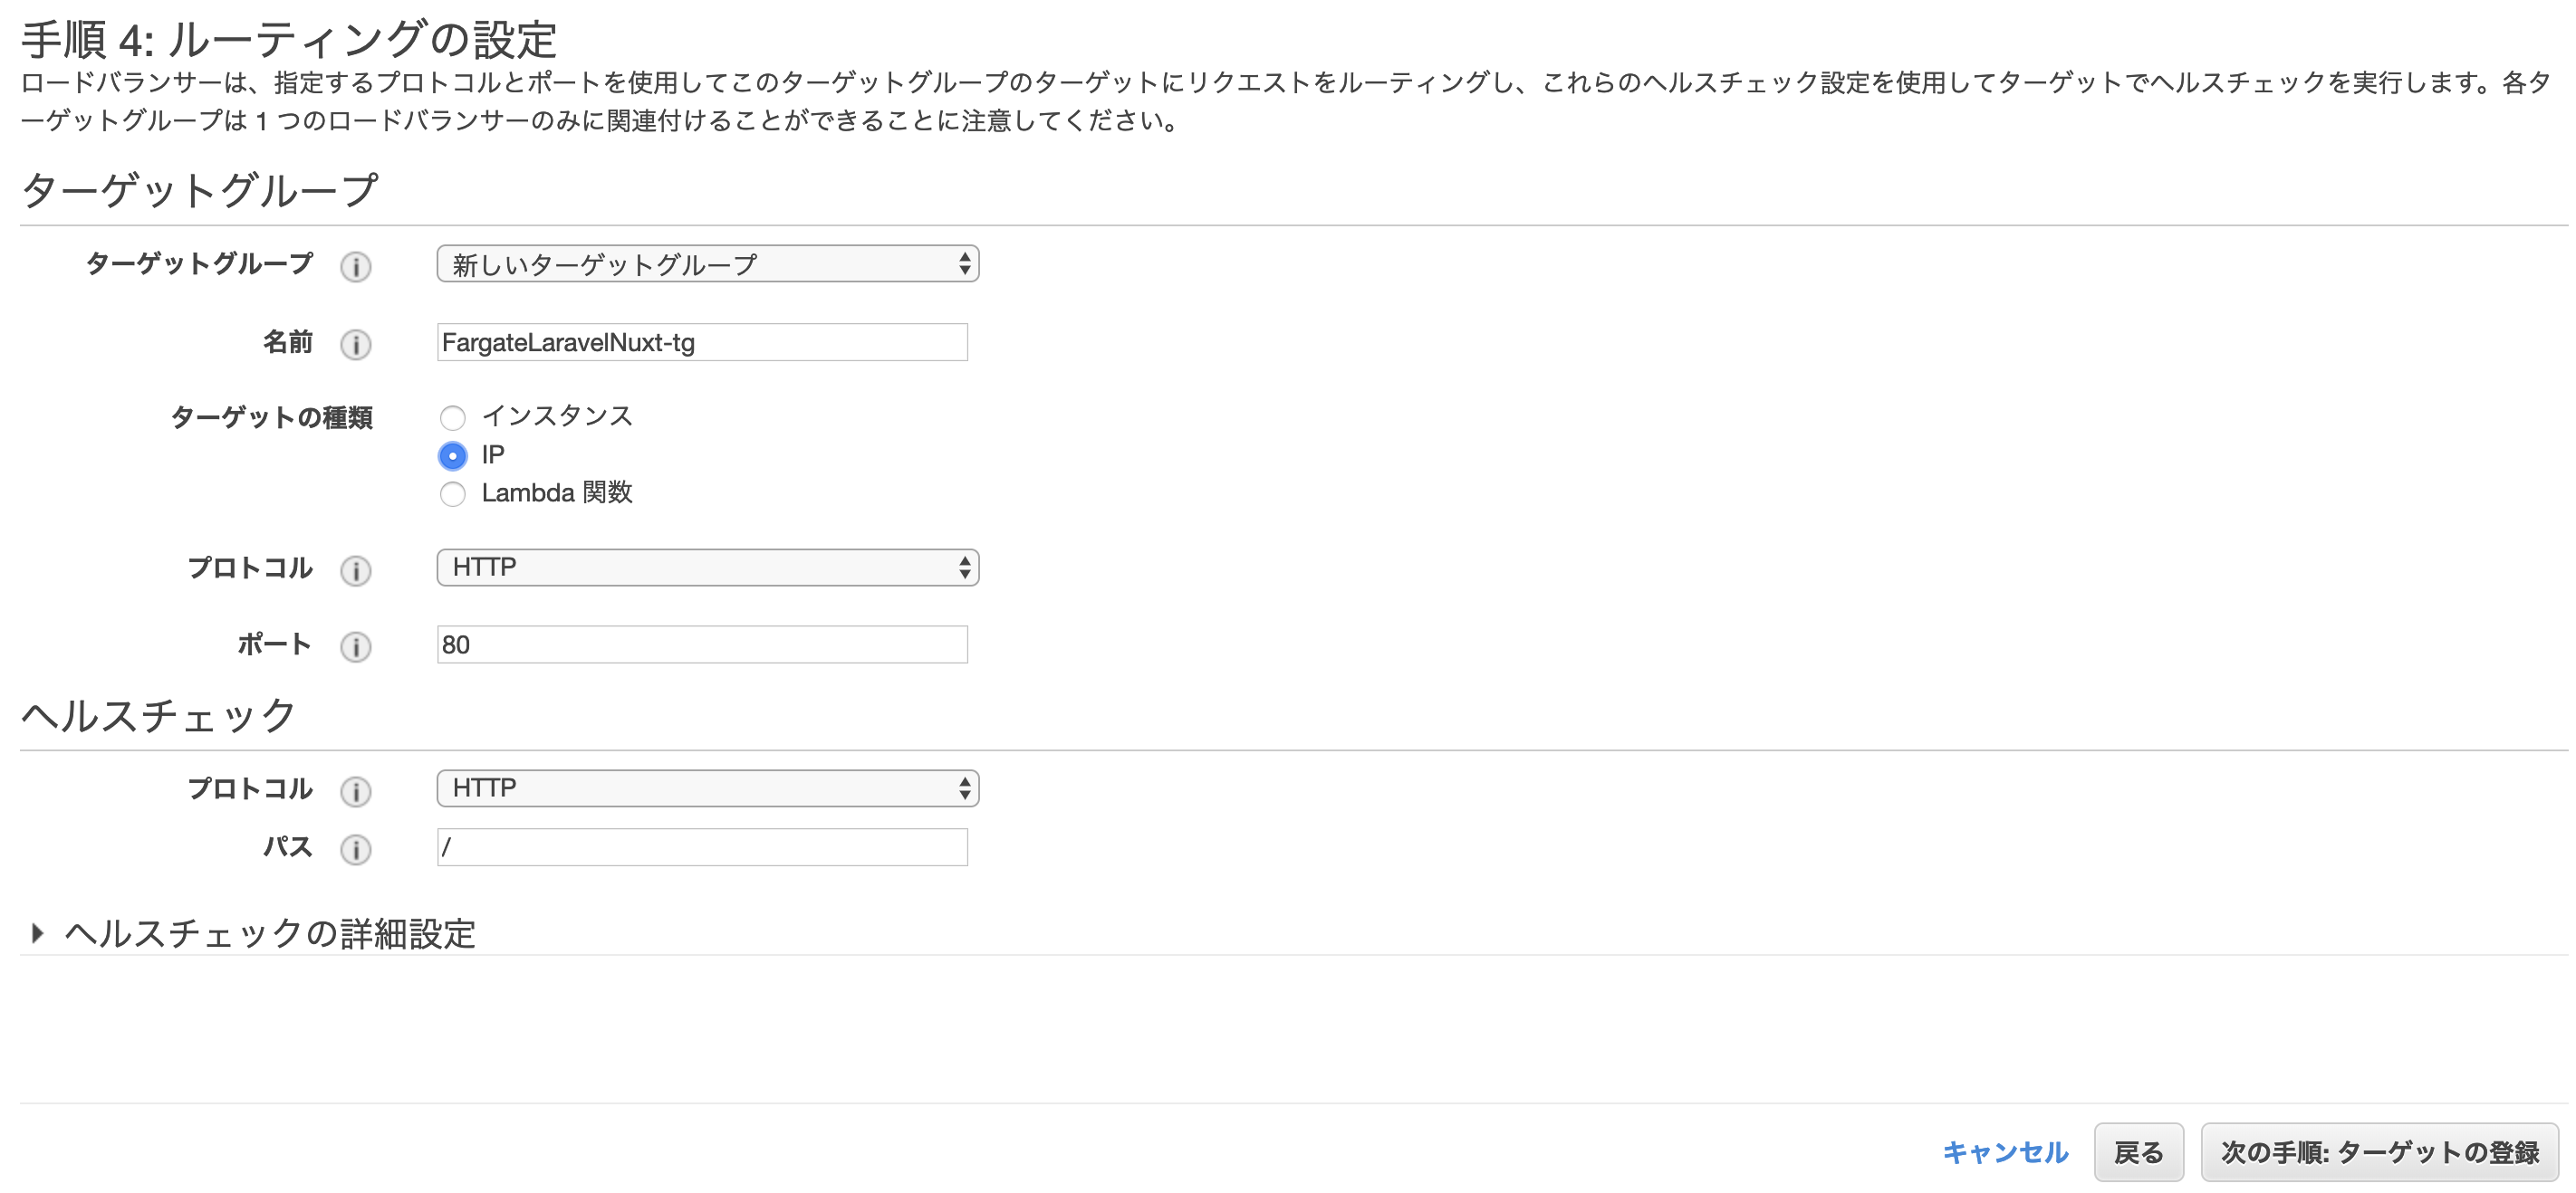Viewport: 2576px width, 1193px height.
Task: Click info icon for health check プロトコル
Action: point(355,791)
